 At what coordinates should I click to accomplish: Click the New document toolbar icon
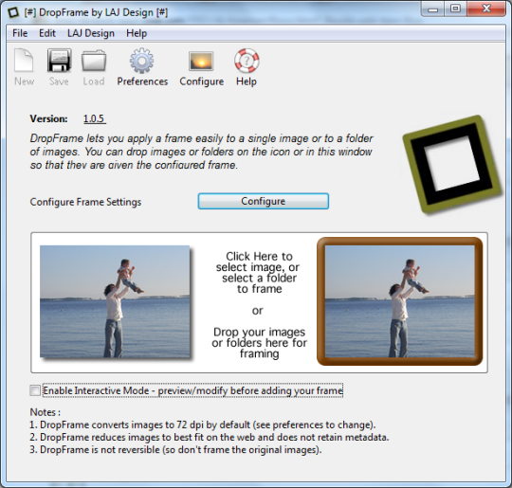tap(24, 60)
